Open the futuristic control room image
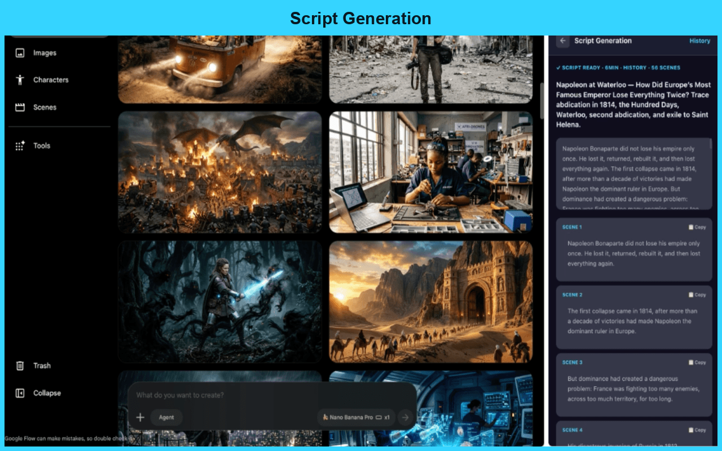The height and width of the screenshot is (451, 722). tap(475, 409)
